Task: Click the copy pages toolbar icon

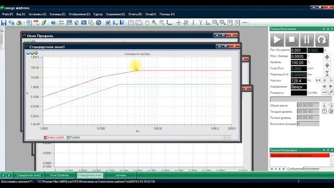Action: (29, 22)
